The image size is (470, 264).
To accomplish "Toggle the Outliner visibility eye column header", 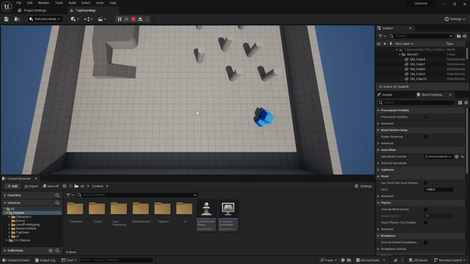I will (x=379, y=44).
